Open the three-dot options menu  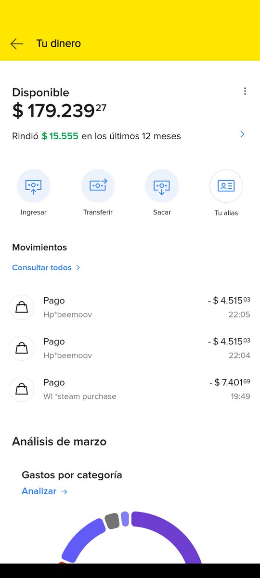coord(245,91)
